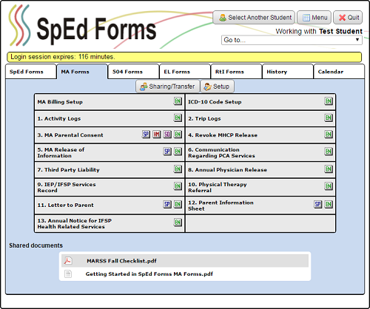Click Select Another Student button

(254, 18)
